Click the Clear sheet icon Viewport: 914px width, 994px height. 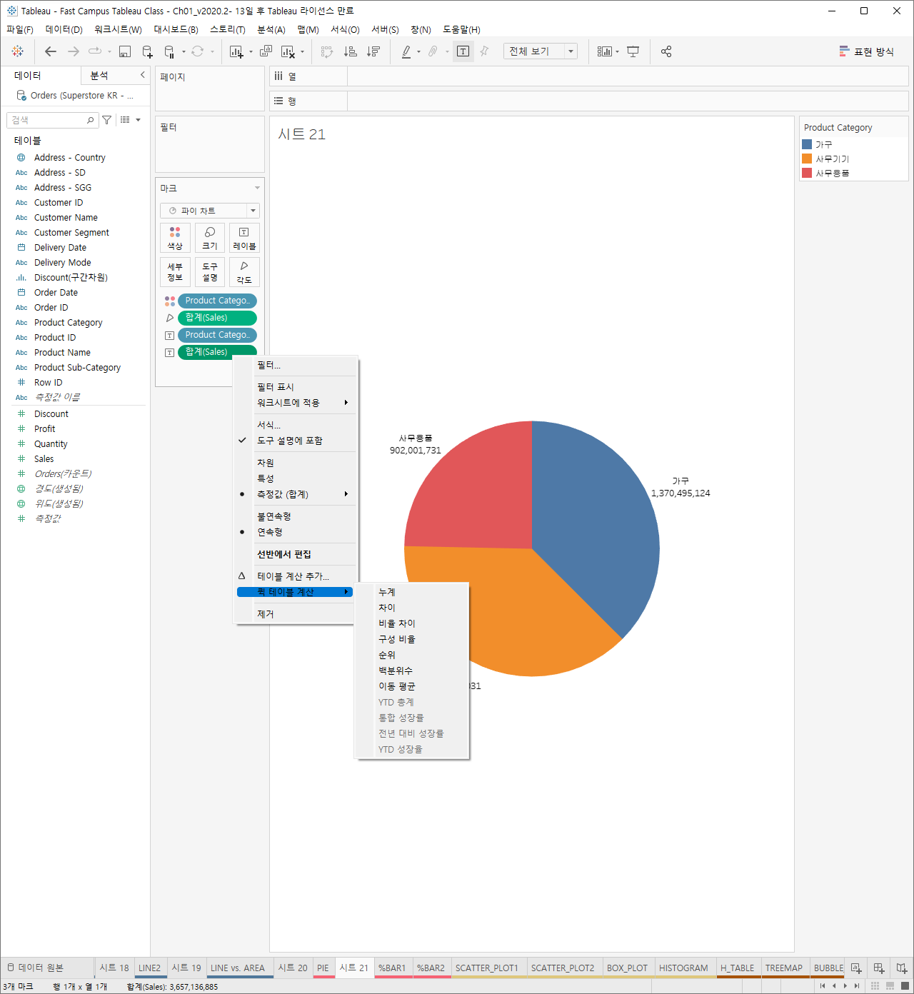(x=288, y=51)
